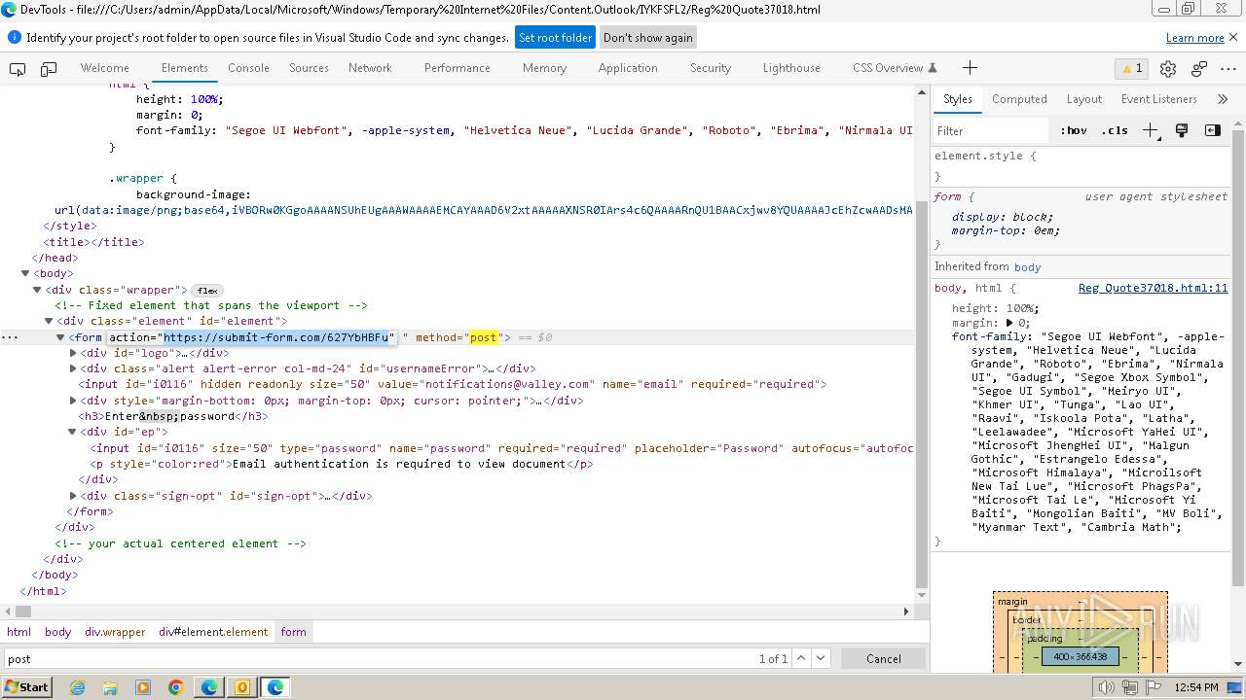Open DevTools settings gear
1246x700 pixels.
pyautogui.click(x=1168, y=68)
